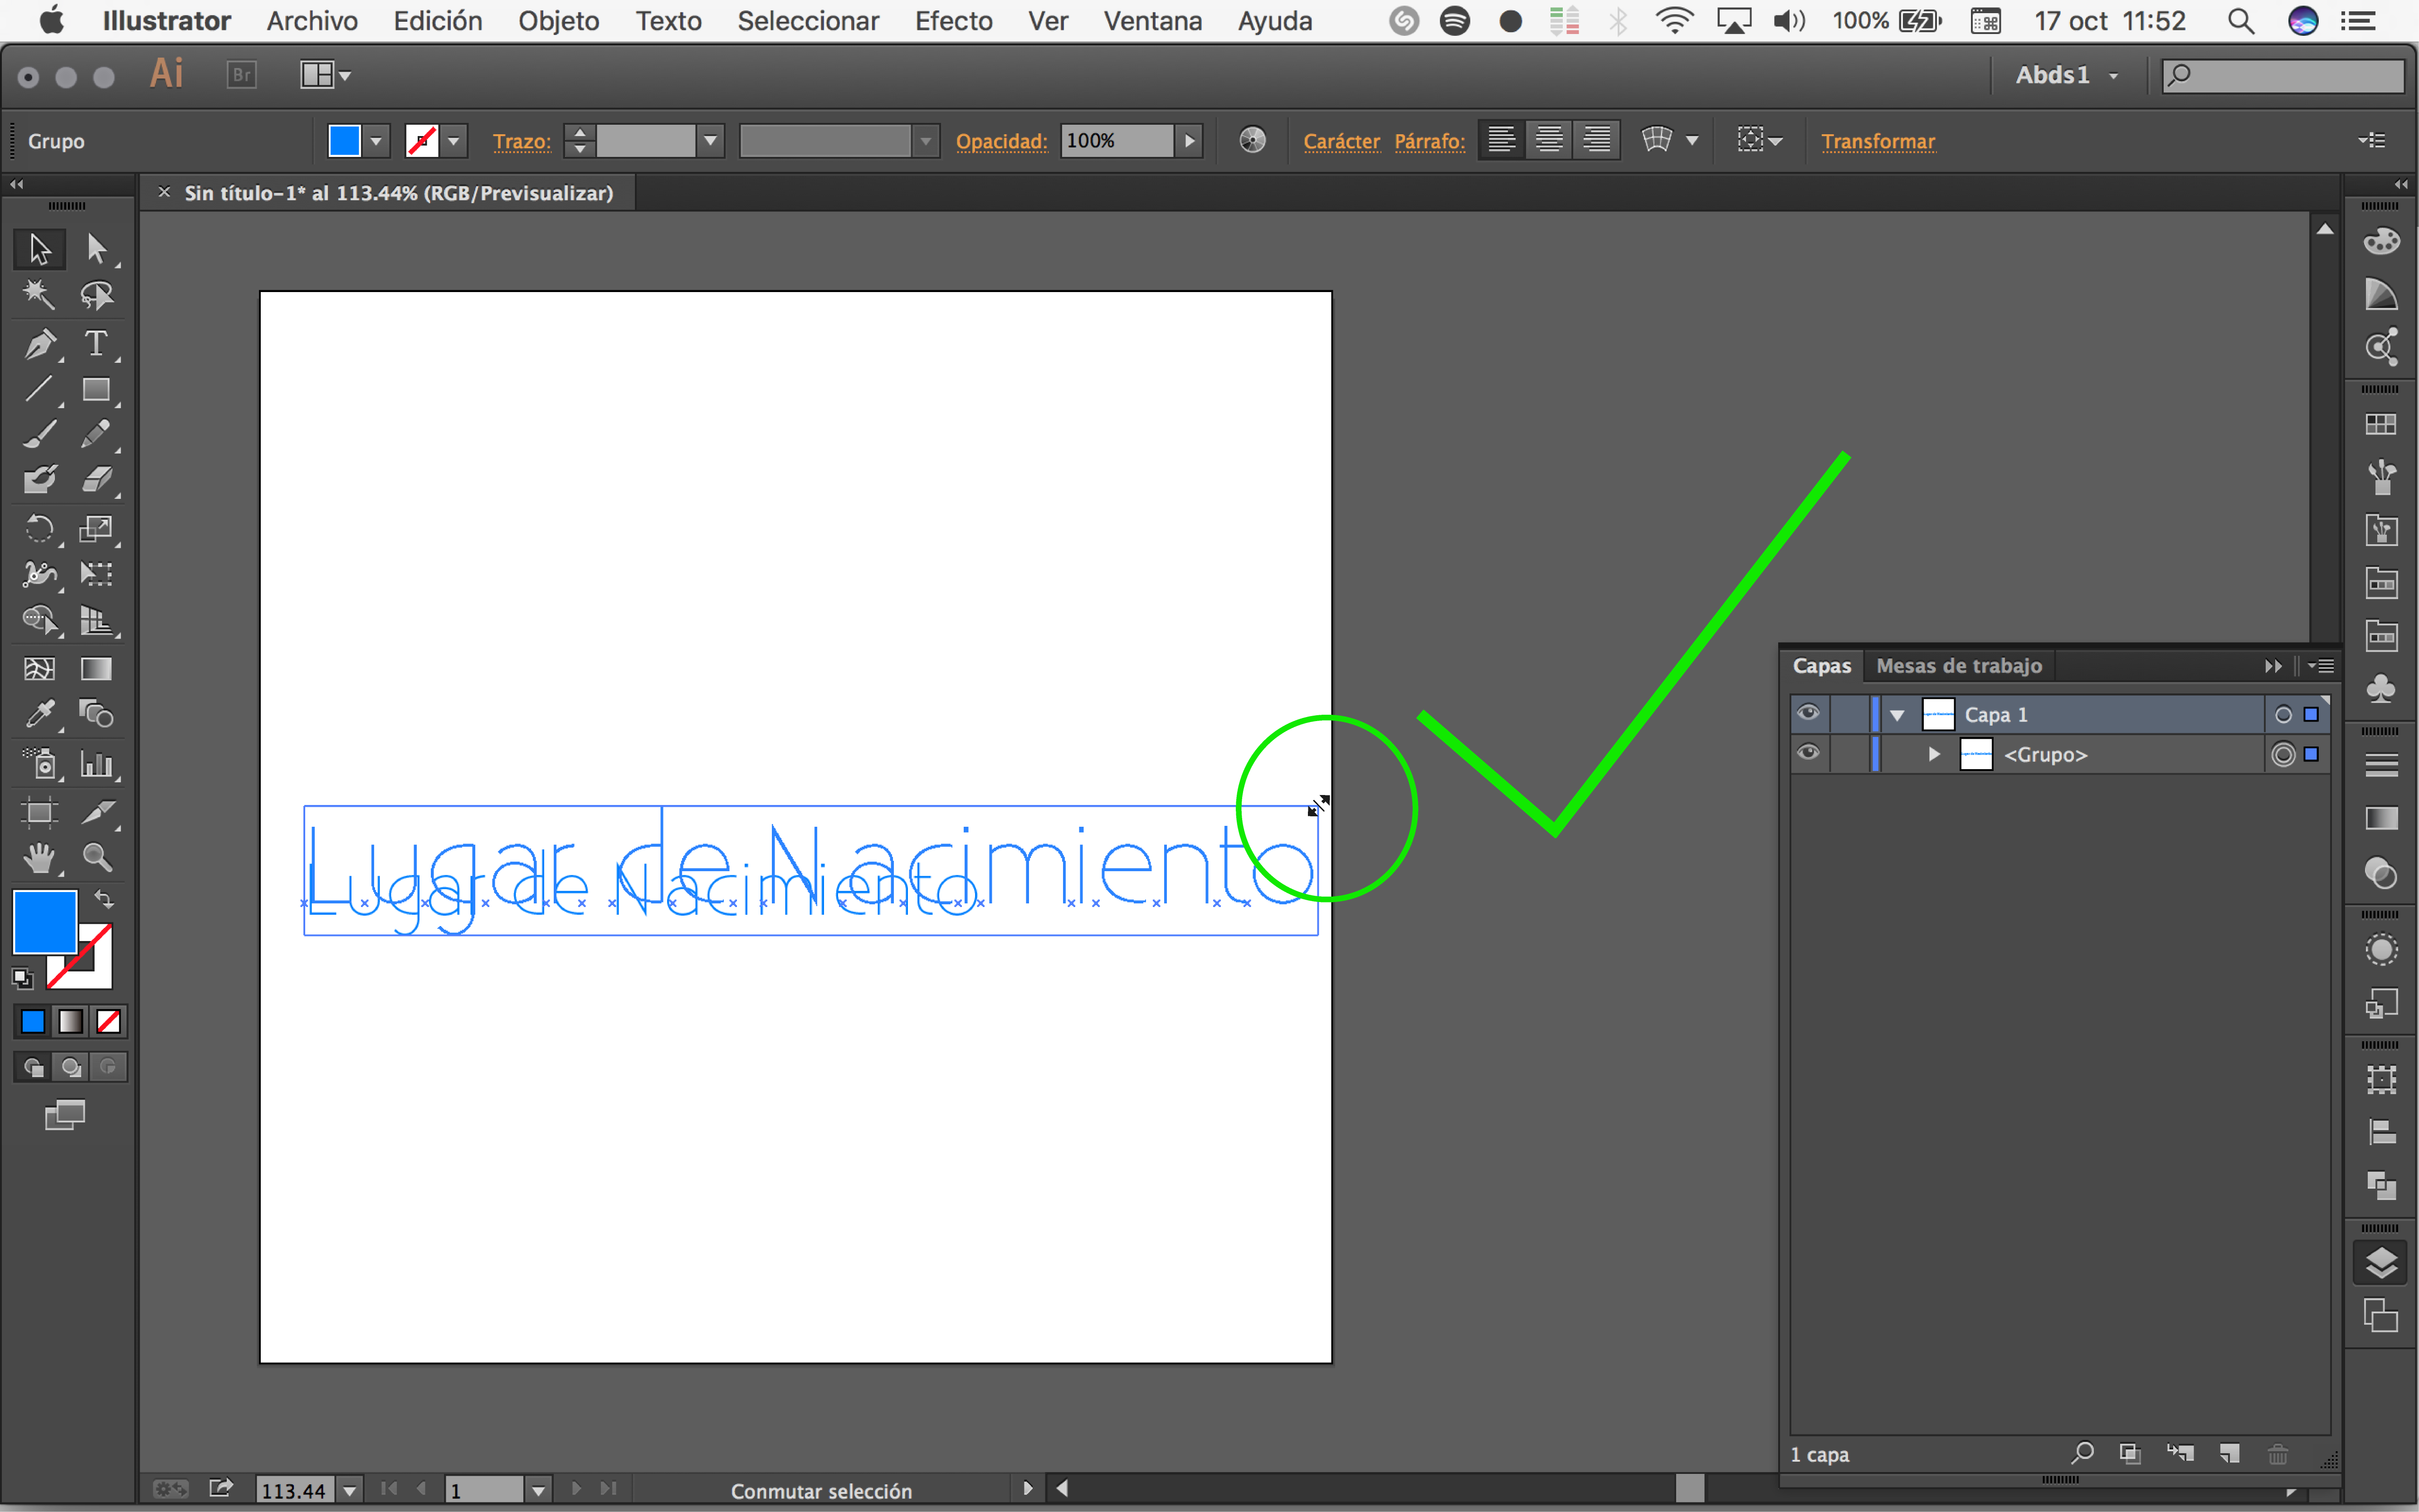Open the artboard number dropdown

[x=538, y=1490]
